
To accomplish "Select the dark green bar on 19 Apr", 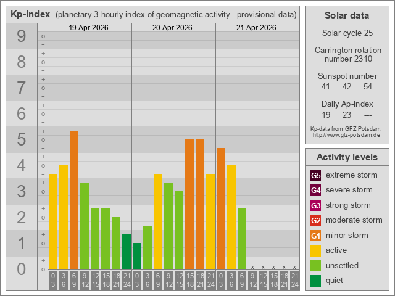I will pyautogui.click(x=127, y=252).
